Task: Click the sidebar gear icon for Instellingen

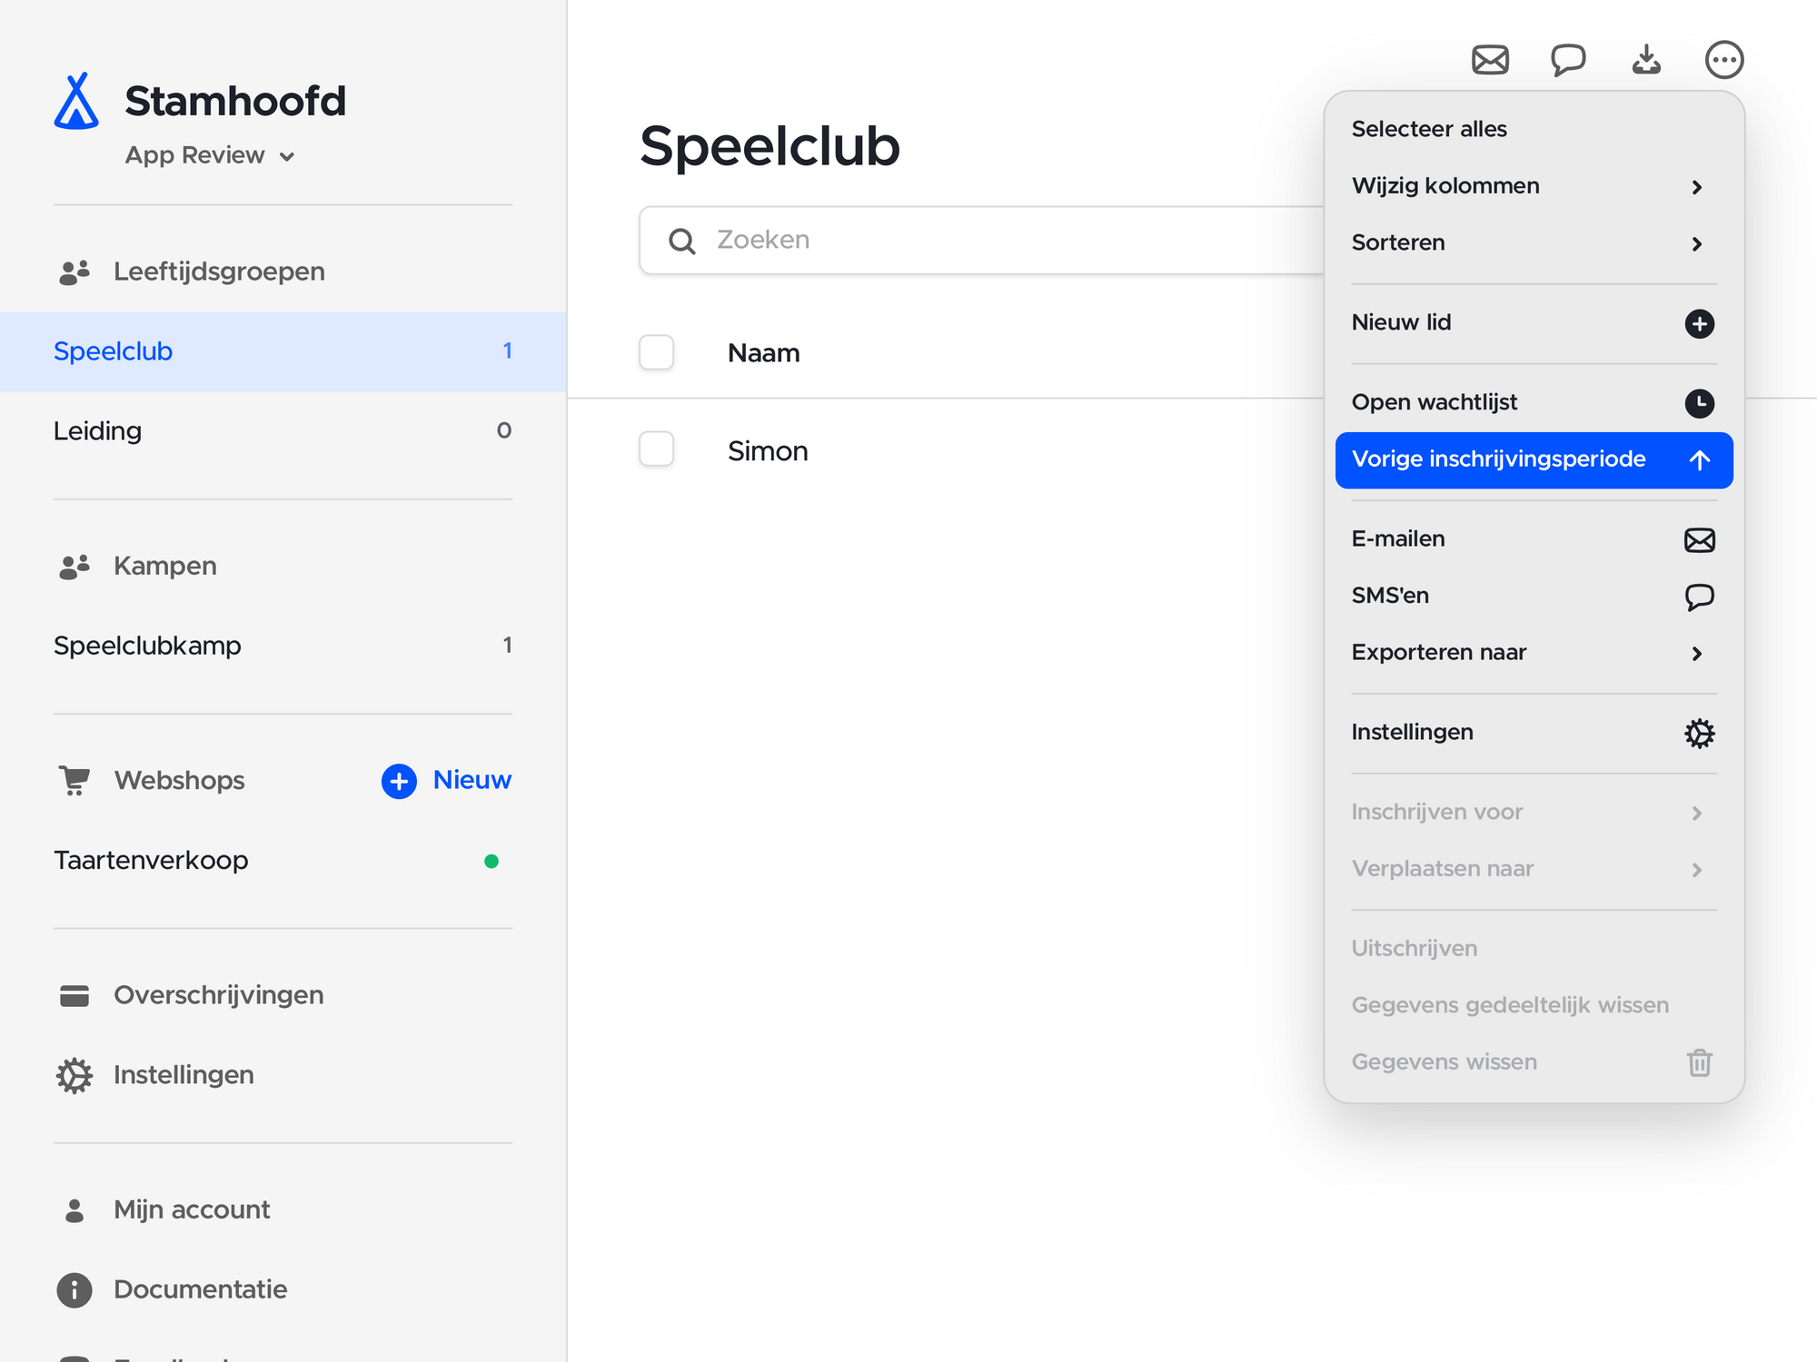Action: [74, 1075]
